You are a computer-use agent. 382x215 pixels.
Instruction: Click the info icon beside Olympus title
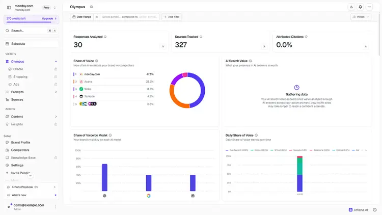coord(91,7)
